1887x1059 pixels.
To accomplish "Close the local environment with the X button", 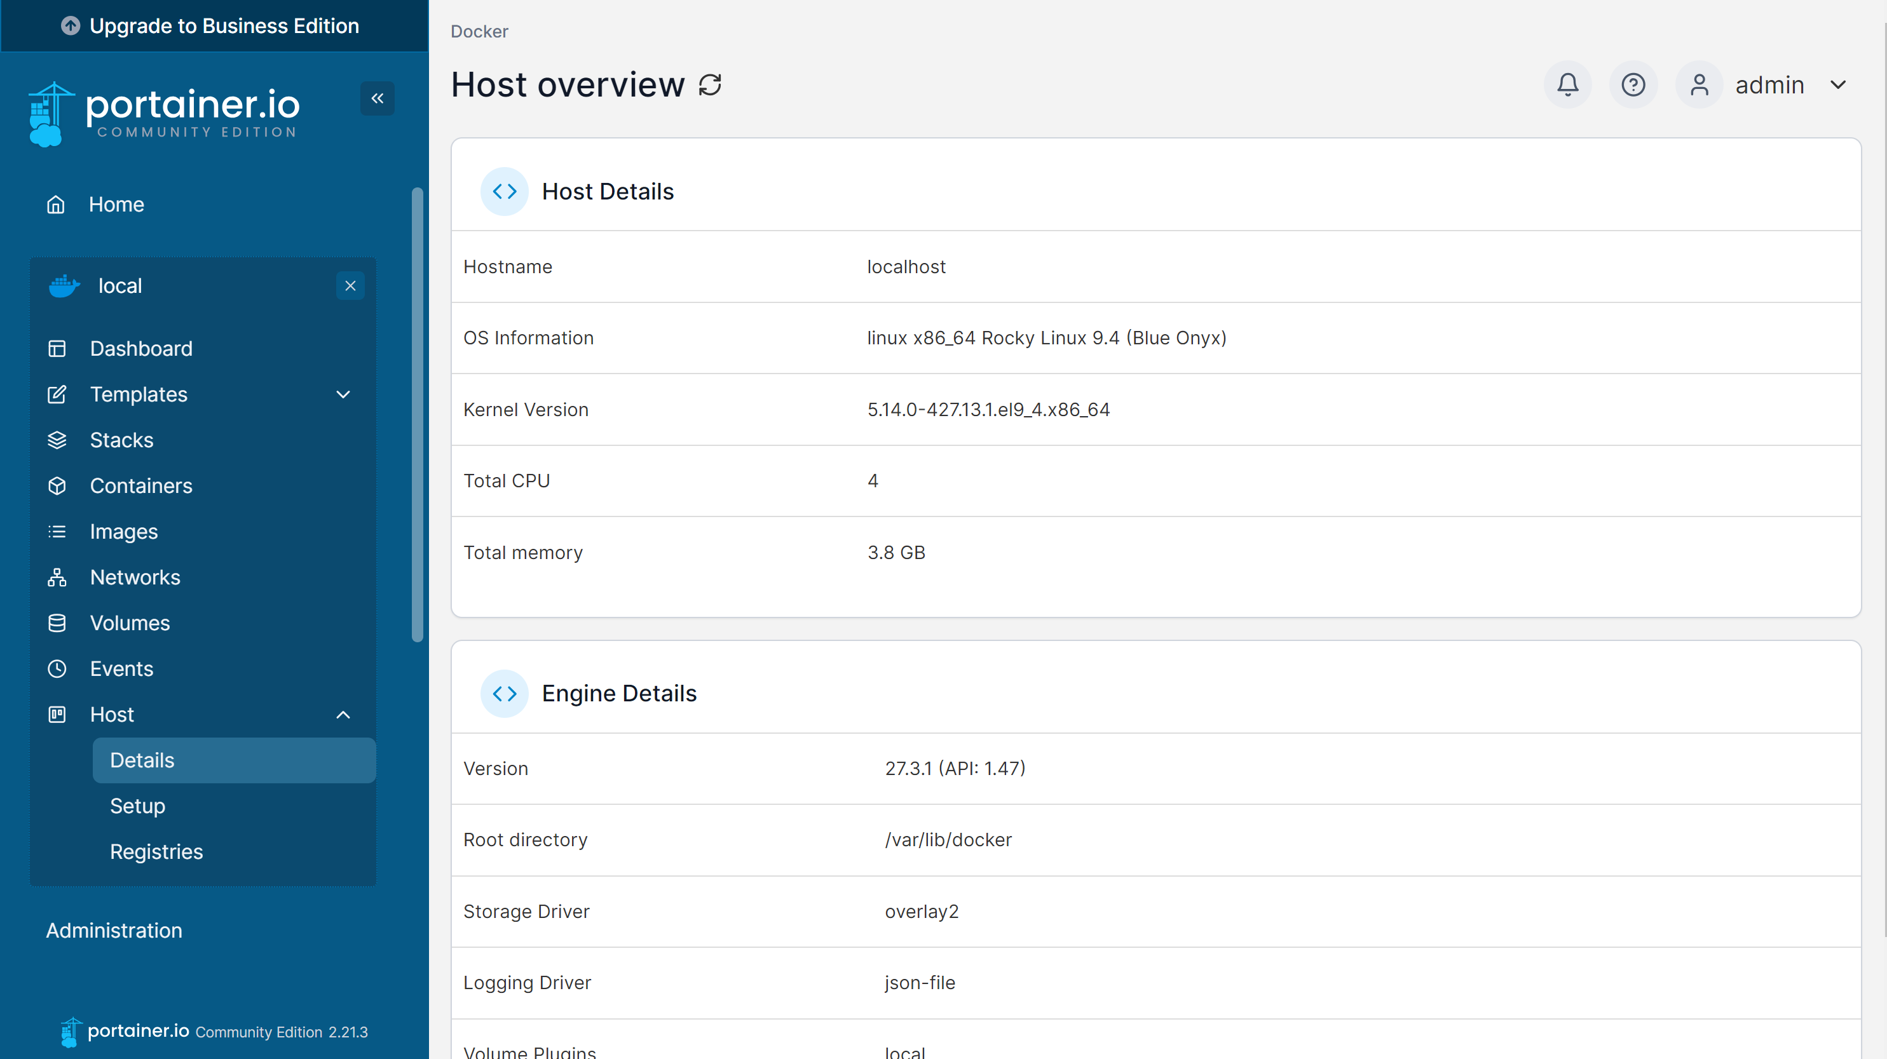I will coord(350,286).
